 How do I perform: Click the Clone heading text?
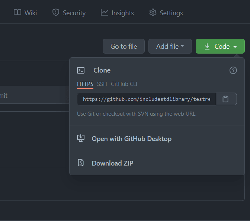102,70
